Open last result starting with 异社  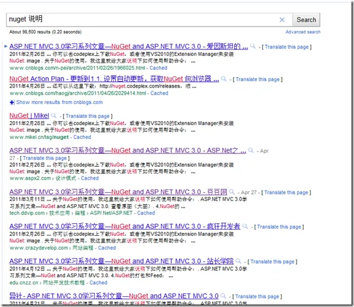pos(114,296)
